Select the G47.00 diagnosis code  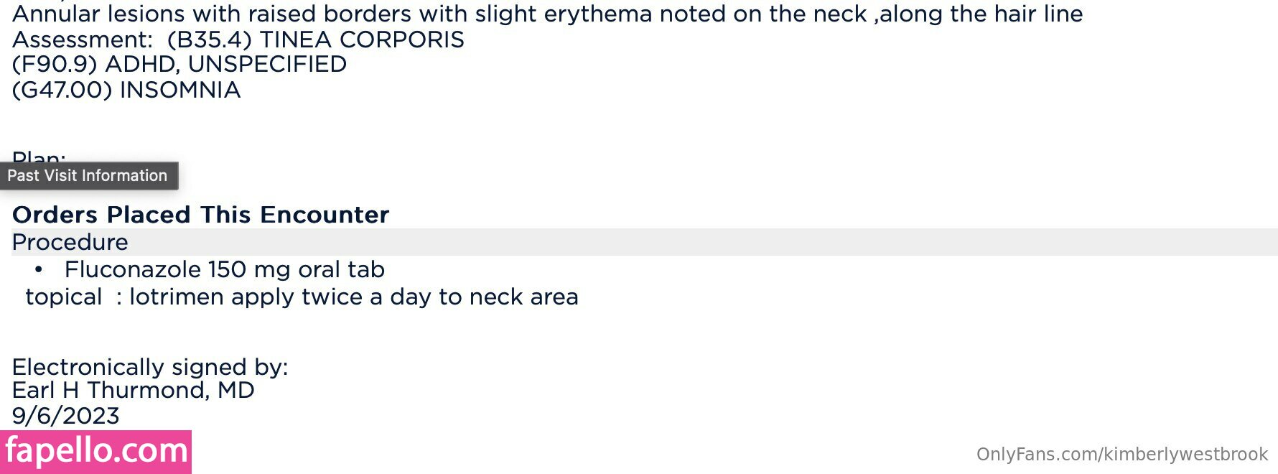point(62,90)
